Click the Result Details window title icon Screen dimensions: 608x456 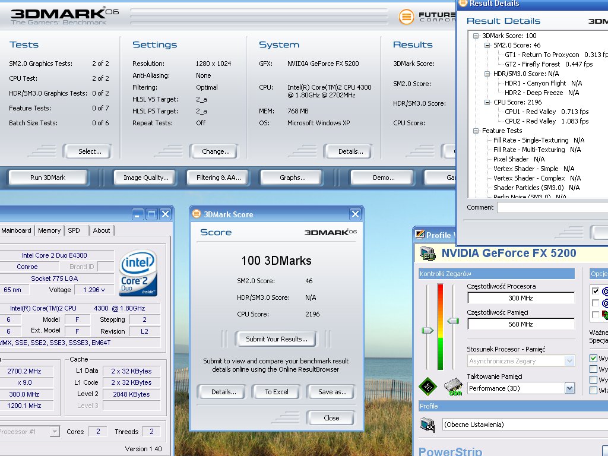point(463,3)
